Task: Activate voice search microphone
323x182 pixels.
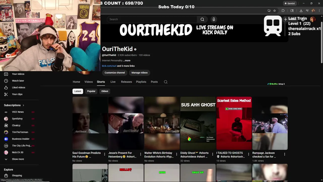Action: tap(214, 19)
